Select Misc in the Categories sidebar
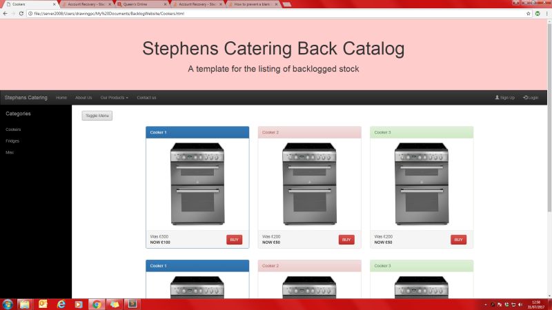 pyautogui.click(x=10, y=152)
